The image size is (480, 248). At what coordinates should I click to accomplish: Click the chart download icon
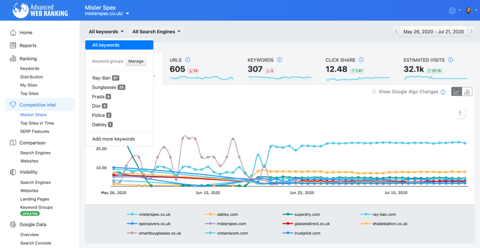[459, 113]
